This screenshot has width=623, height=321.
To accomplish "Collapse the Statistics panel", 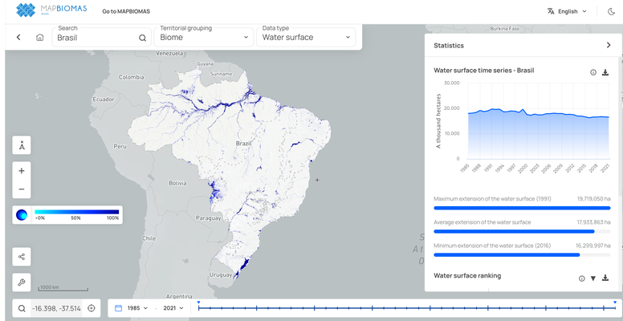I will tap(609, 46).
